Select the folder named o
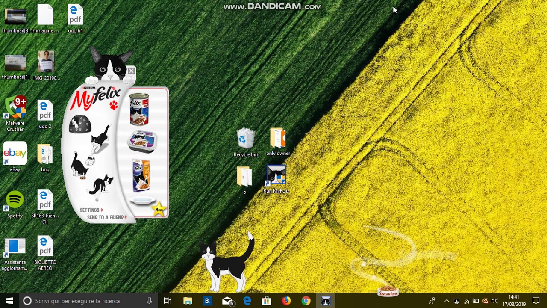 pyautogui.click(x=244, y=180)
